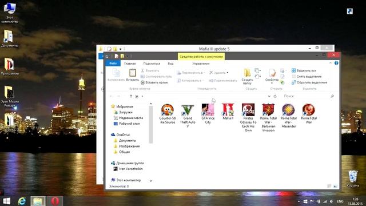Click the Переименовать command
The height and width of the screenshot is (206, 366).
pos(223,81)
